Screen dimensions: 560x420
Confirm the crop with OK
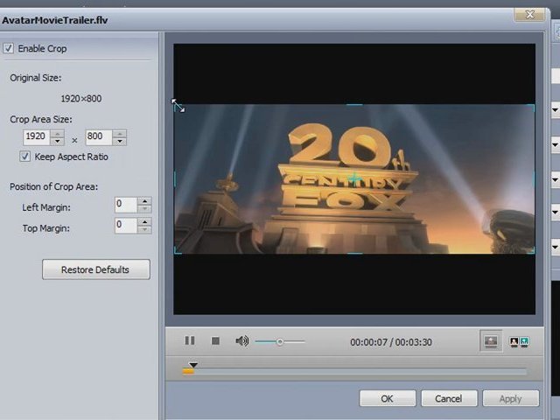click(387, 398)
